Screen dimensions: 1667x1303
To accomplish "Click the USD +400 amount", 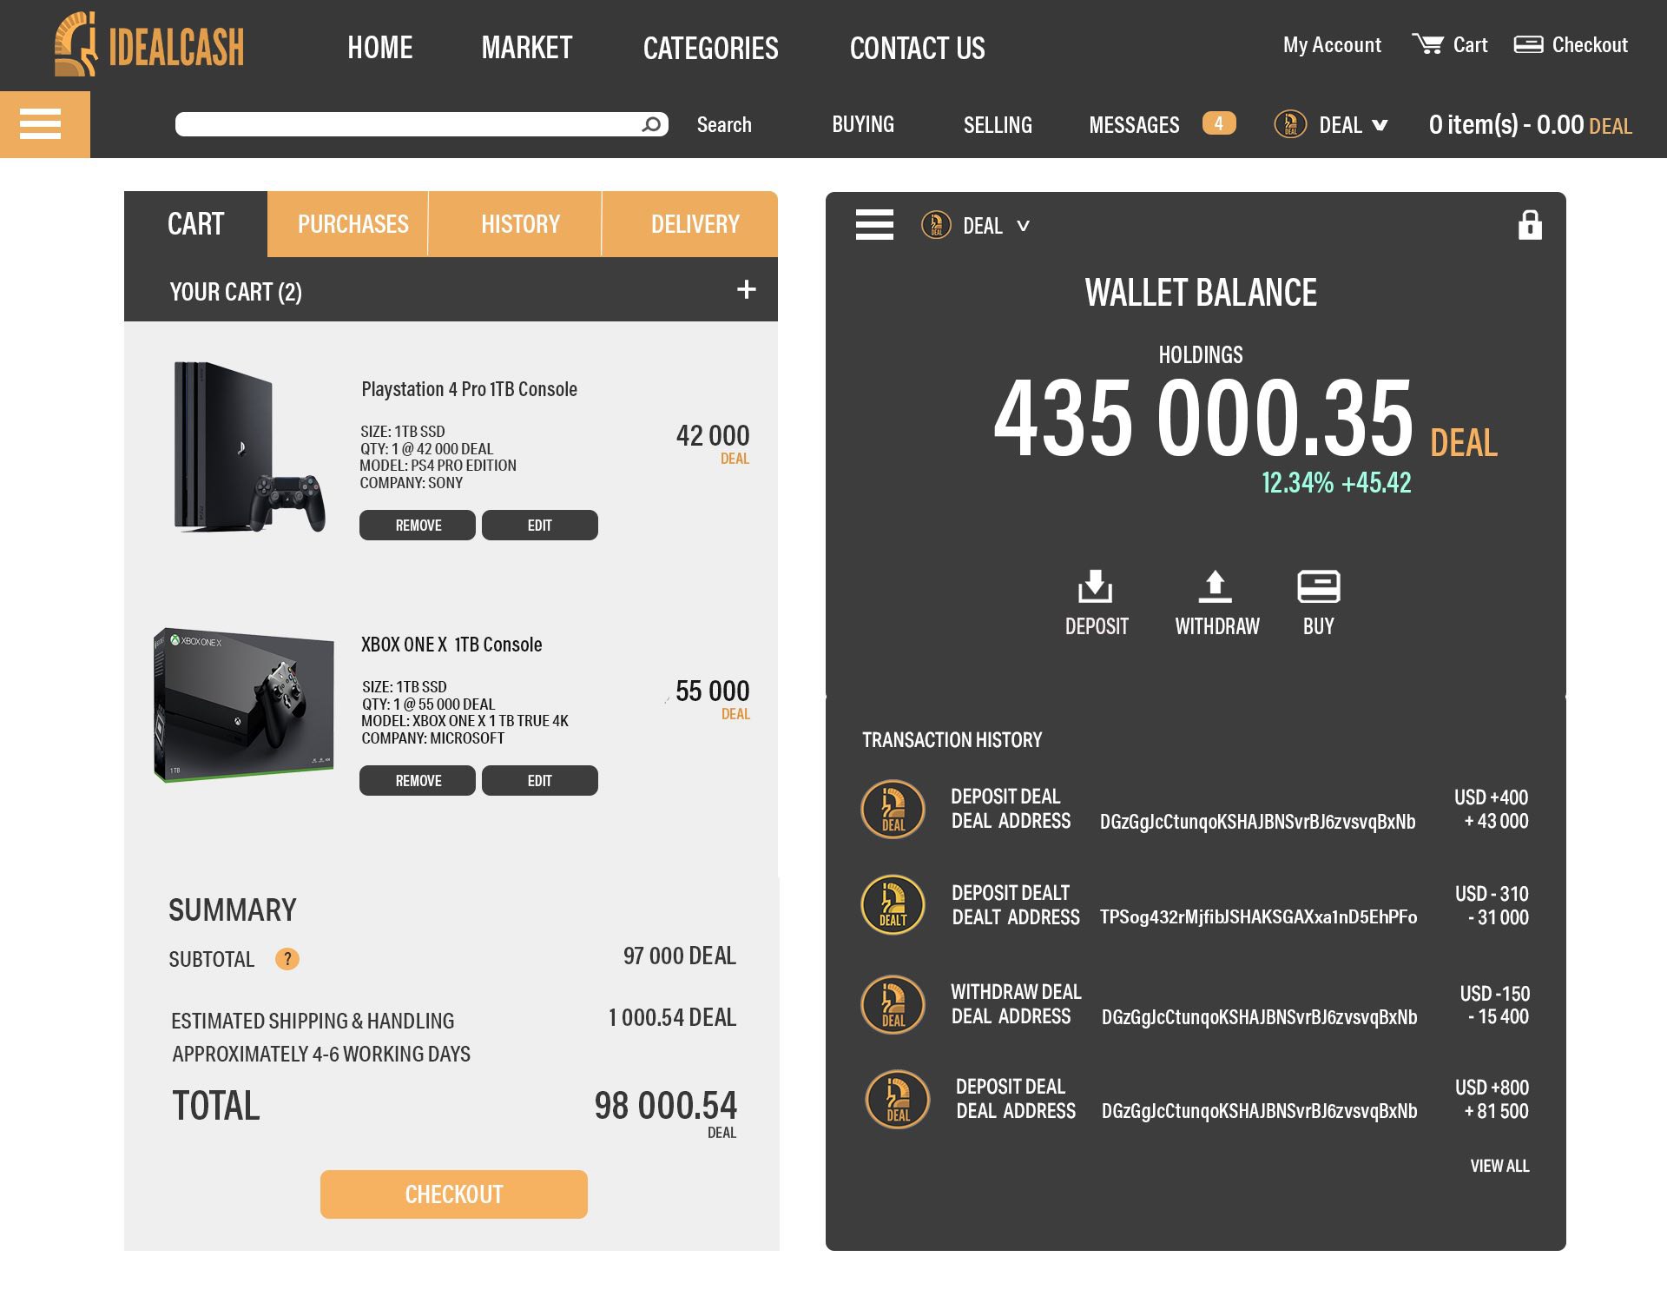I will [1492, 797].
